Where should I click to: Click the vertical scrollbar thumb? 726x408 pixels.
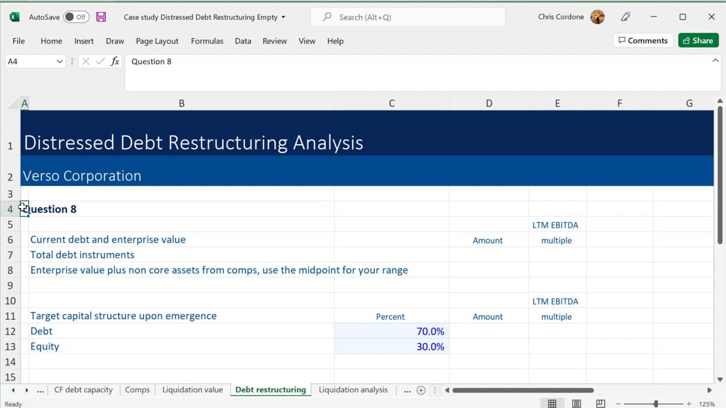pos(719,175)
